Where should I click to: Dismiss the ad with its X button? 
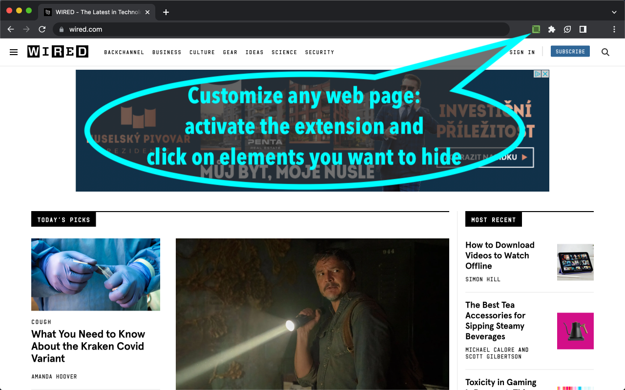545,73
